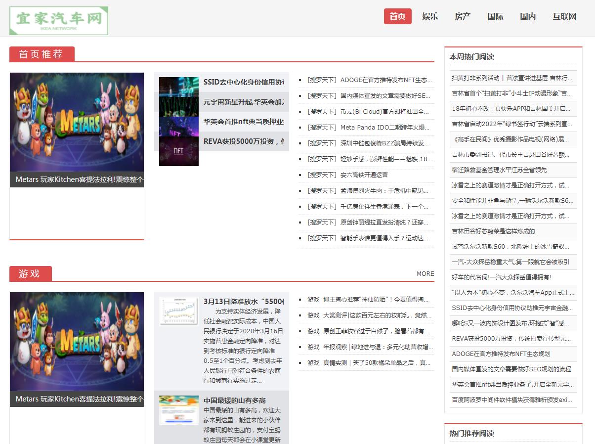Open sidebar article 吉林市委副书记、代市长王吉赴田谷好芯酸
The height and width of the screenshot is (444, 595).
click(510, 154)
